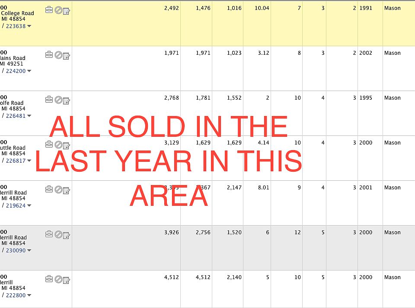Click the block icon on the College Road listing

(x=58, y=10)
